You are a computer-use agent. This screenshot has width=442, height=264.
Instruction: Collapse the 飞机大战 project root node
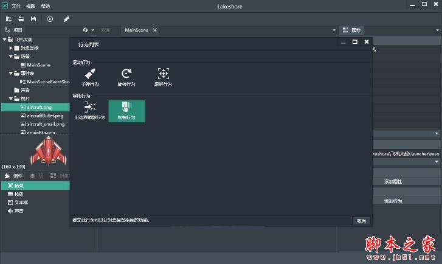(4, 40)
